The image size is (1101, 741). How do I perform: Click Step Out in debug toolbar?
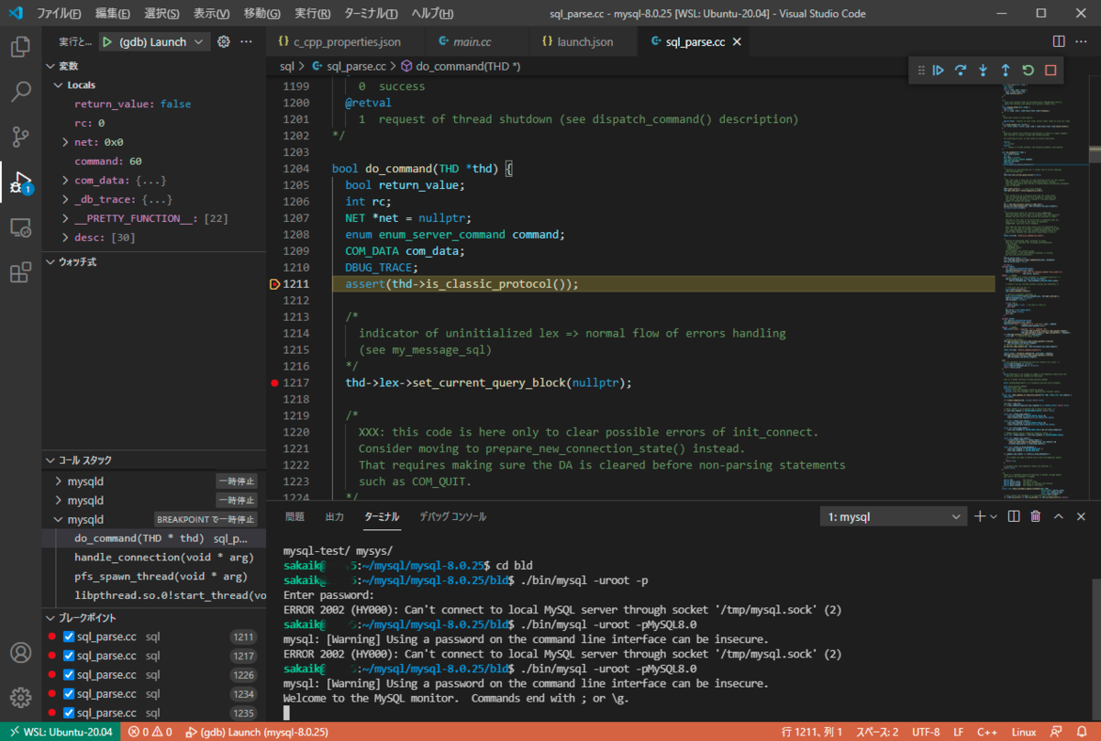(x=1006, y=71)
